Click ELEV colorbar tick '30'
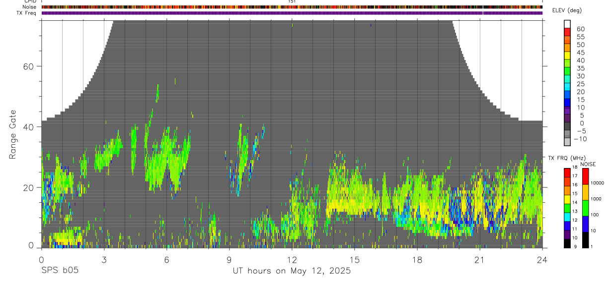Viewport: 610px width, 281px height. pos(580,76)
